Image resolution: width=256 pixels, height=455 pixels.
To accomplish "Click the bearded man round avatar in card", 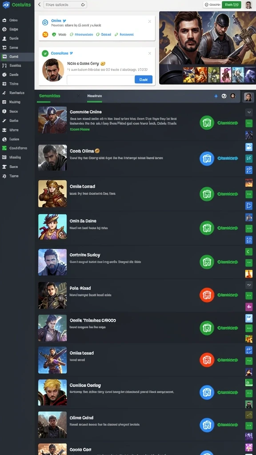I will click(53, 70).
